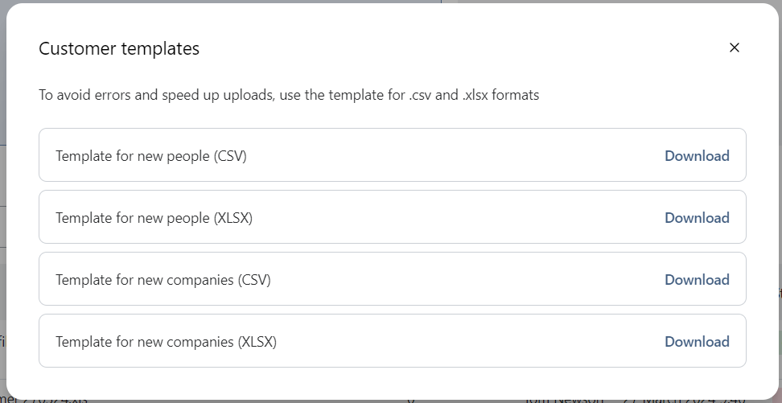This screenshot has height=403, width=782.
Task: Select the 'Template for new companies (CSV)' text
Action: coord(163,280)
